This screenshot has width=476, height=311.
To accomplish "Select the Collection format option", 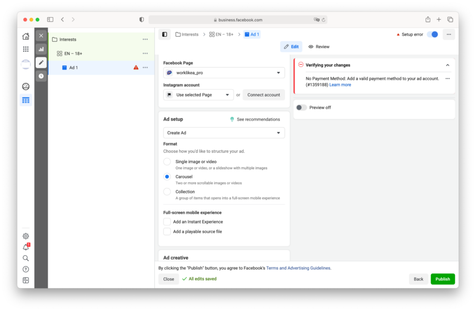I will click(167, 192).
